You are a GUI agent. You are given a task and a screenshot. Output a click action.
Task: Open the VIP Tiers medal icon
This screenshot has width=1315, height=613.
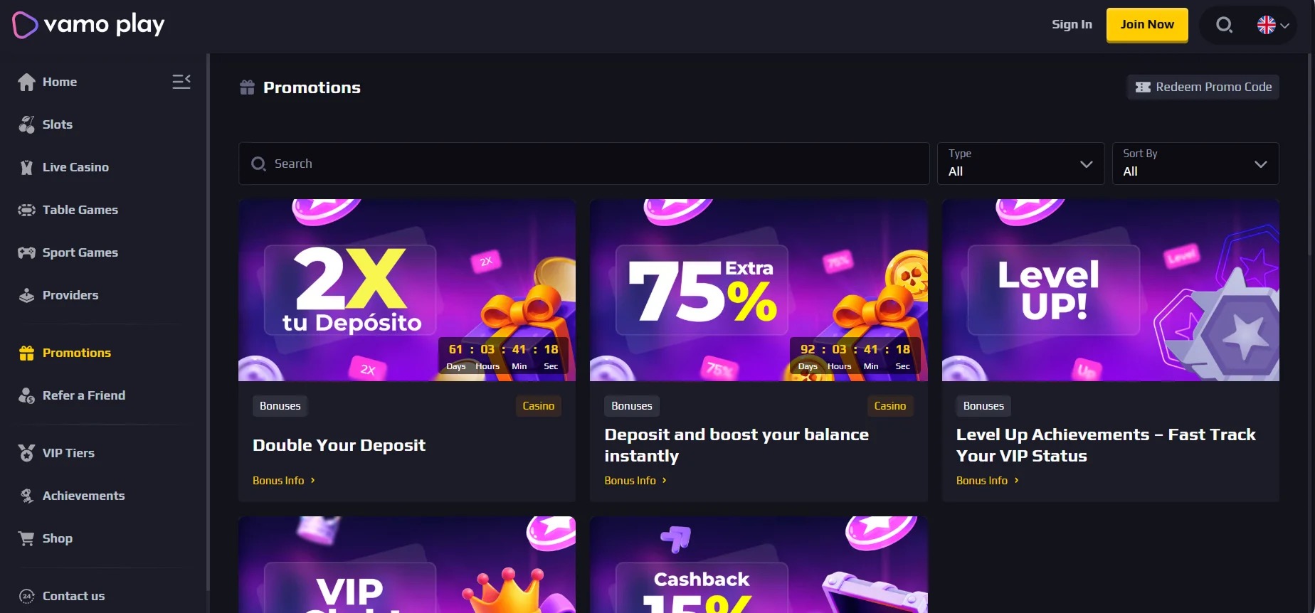[27, 453]
